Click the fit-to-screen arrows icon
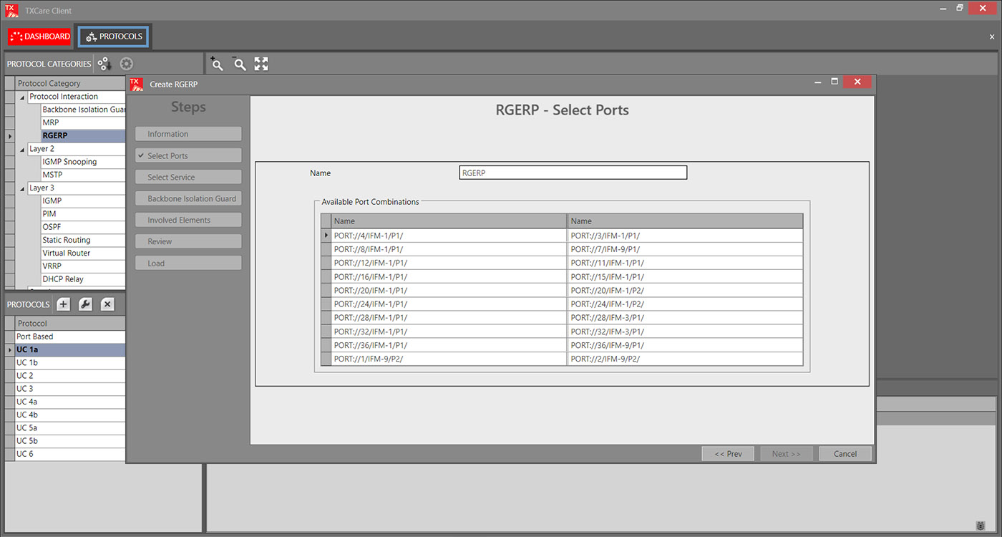This screenshot has height=537, width=1002. [261, 64]
